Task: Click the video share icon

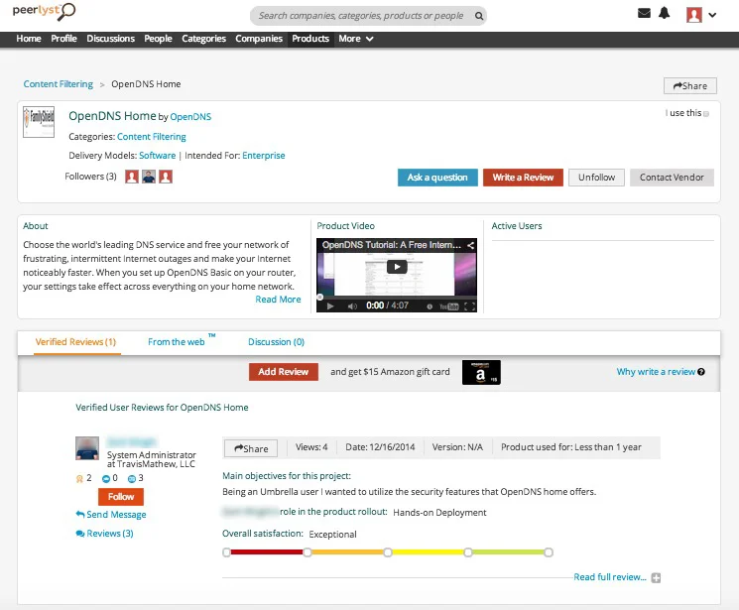Action: (470, 245)
